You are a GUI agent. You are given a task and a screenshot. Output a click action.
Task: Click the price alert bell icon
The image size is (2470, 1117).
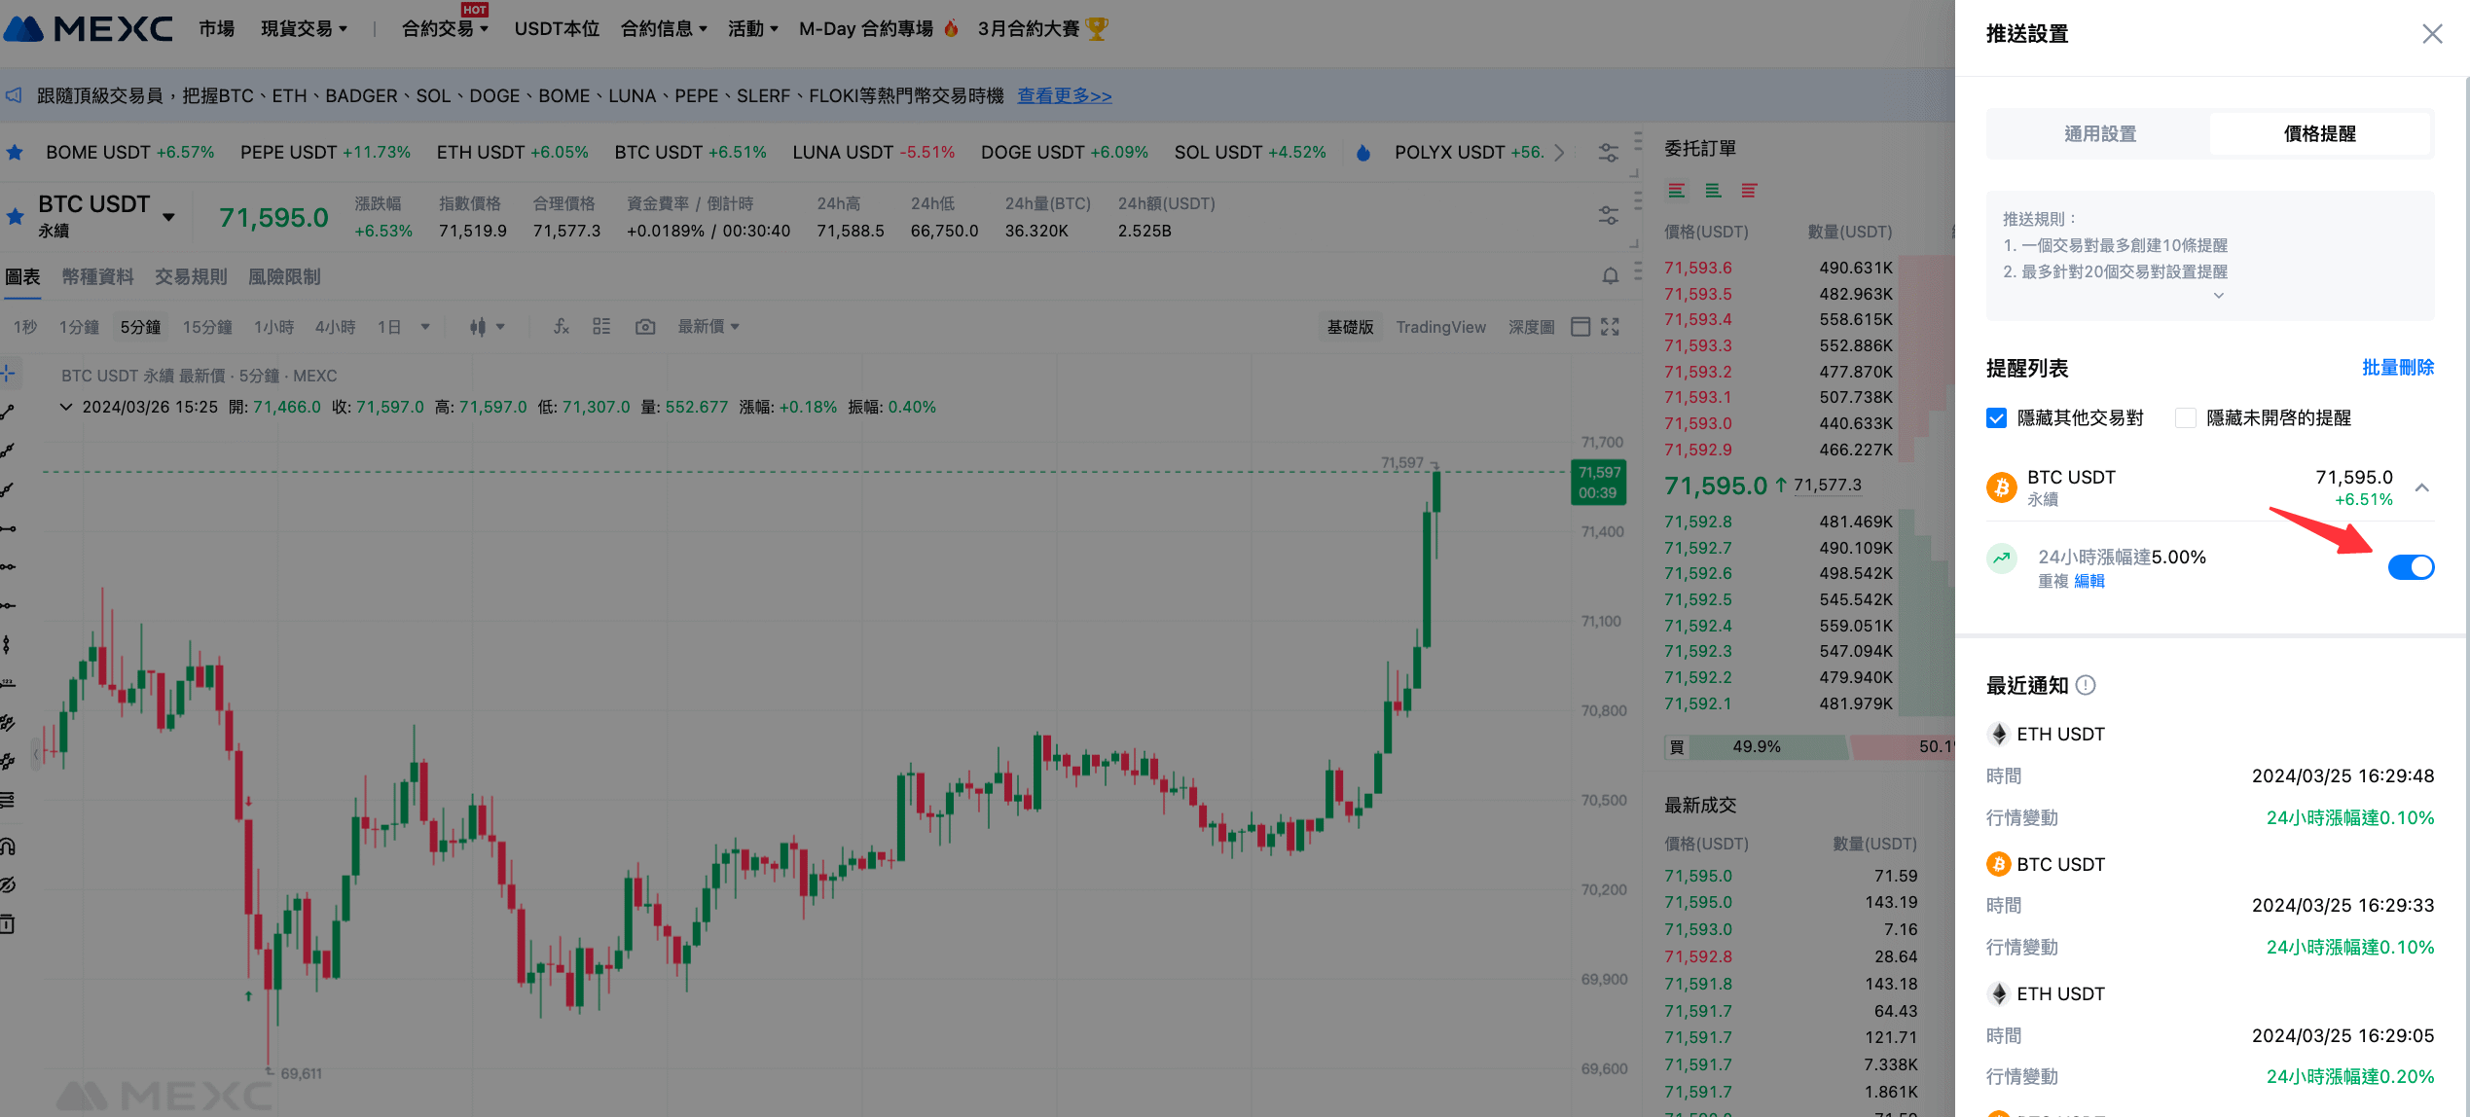click(1610, 276)
